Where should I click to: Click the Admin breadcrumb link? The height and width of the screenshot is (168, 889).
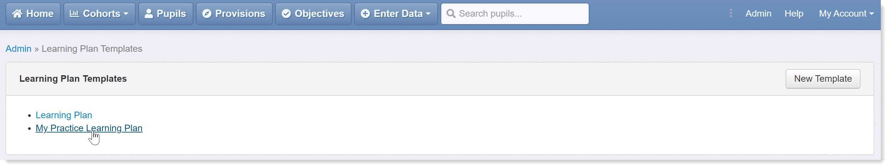tap(19, 49)
